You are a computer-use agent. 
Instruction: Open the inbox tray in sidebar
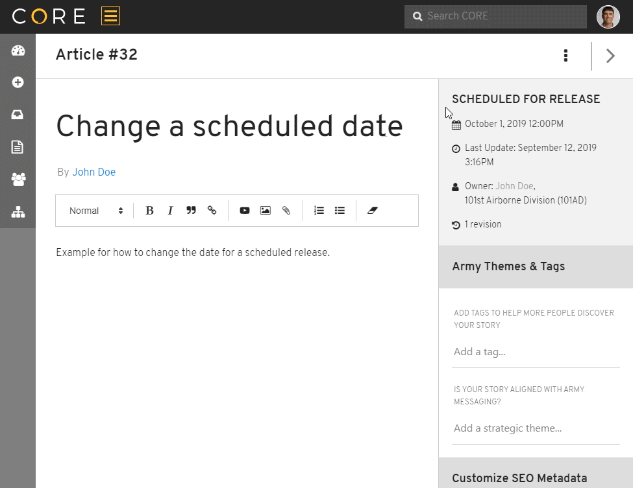(18, 115)
